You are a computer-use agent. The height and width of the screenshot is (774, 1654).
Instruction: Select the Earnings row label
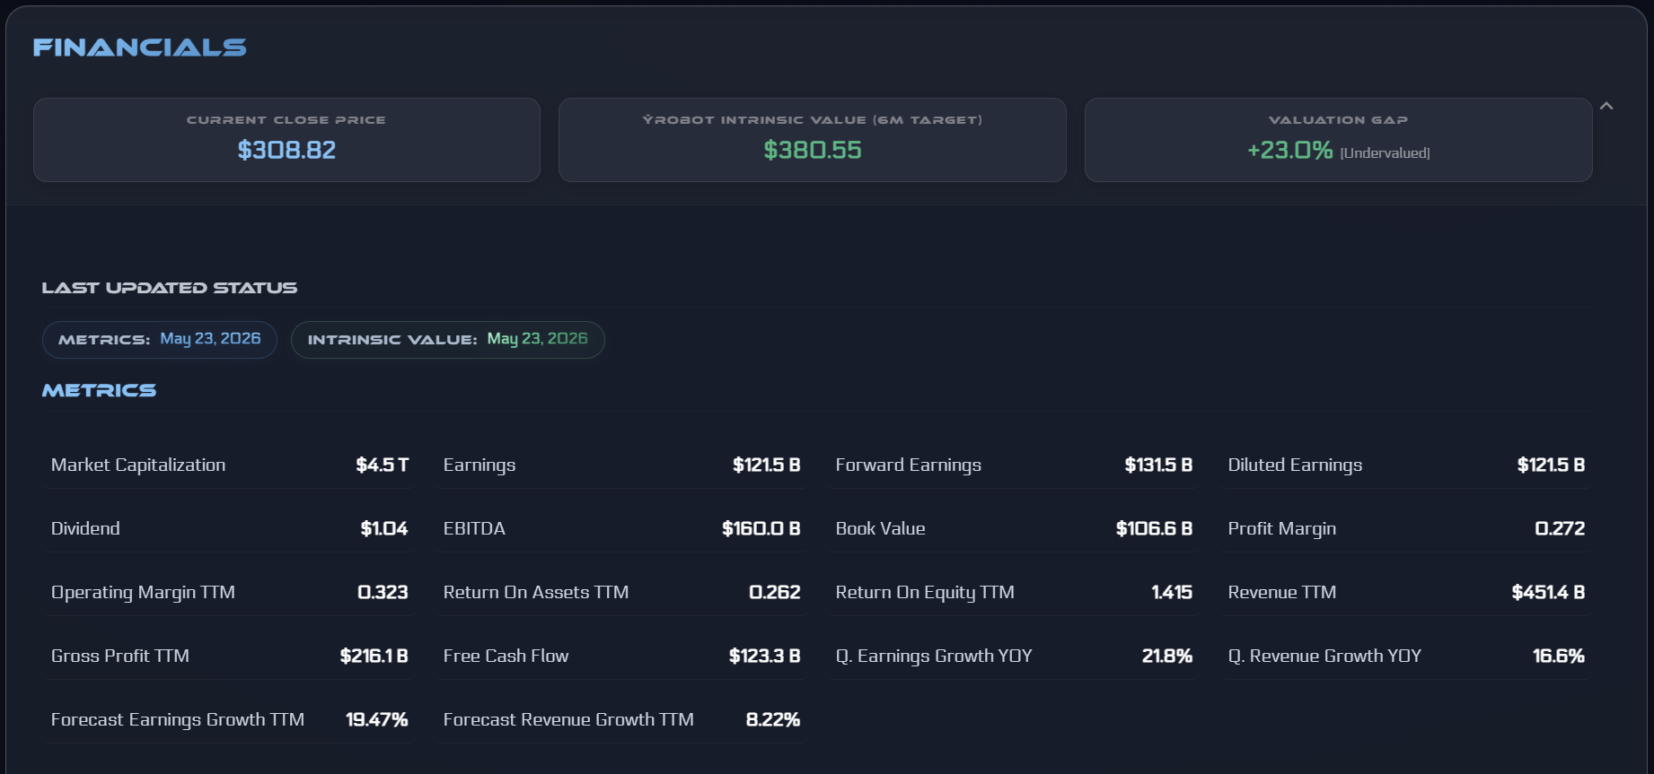[479, 465]
